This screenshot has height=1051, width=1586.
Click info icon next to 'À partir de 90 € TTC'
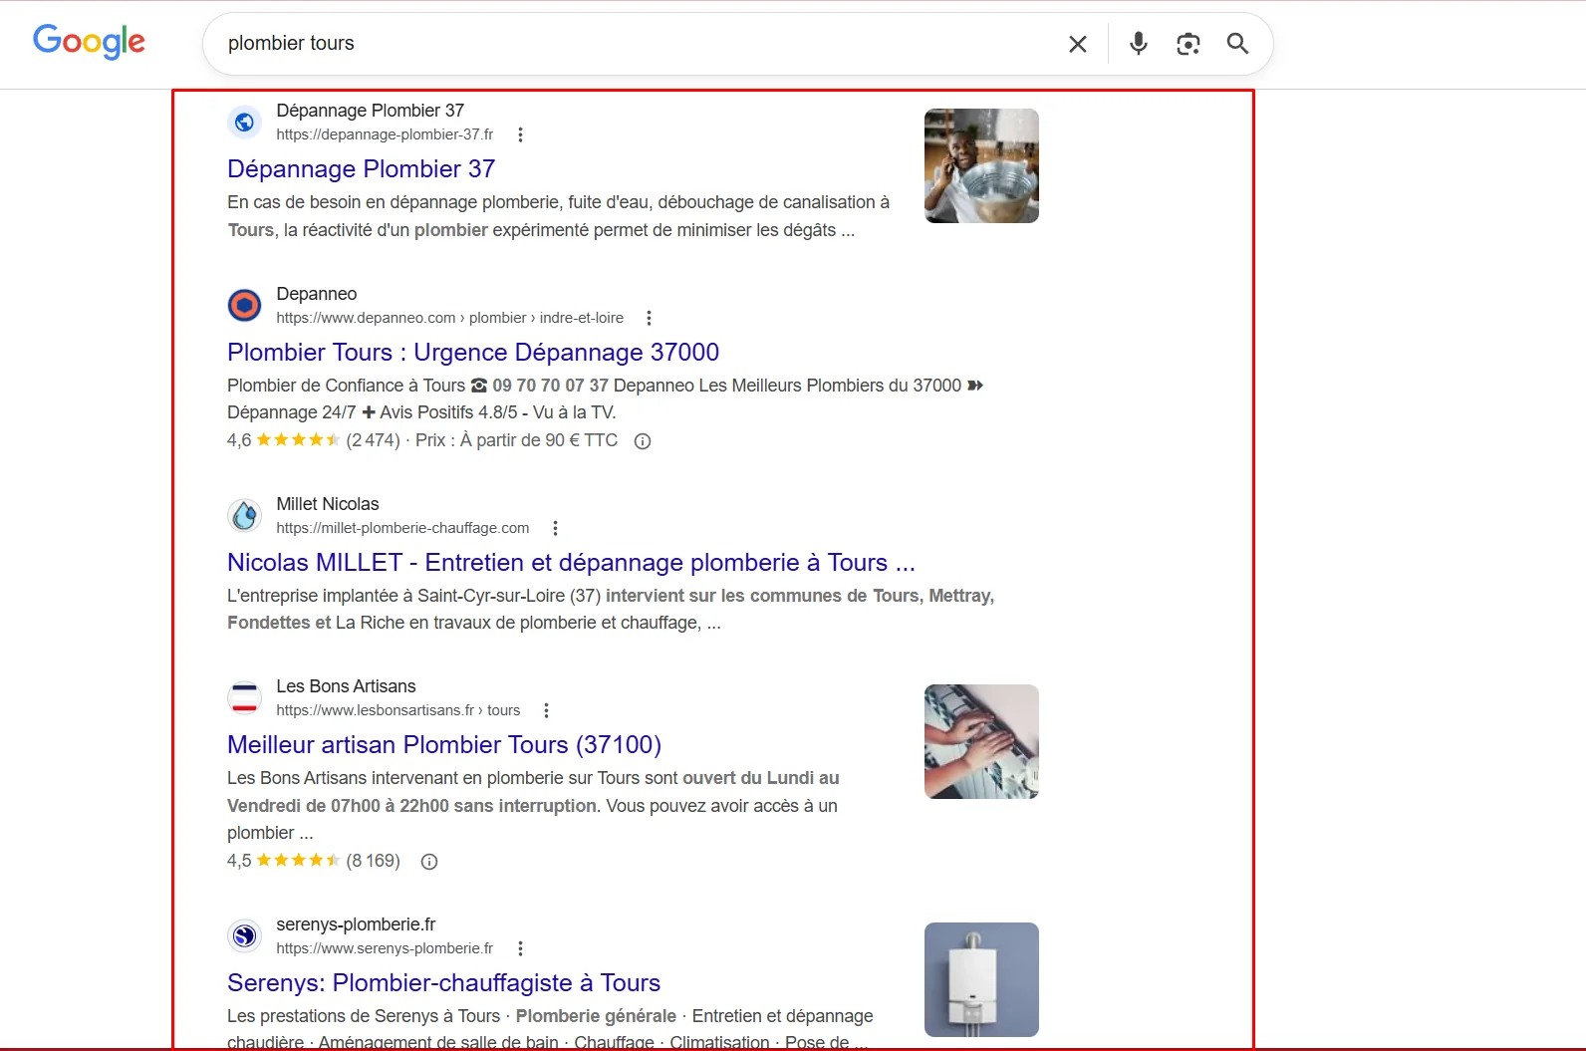[643, 441]
